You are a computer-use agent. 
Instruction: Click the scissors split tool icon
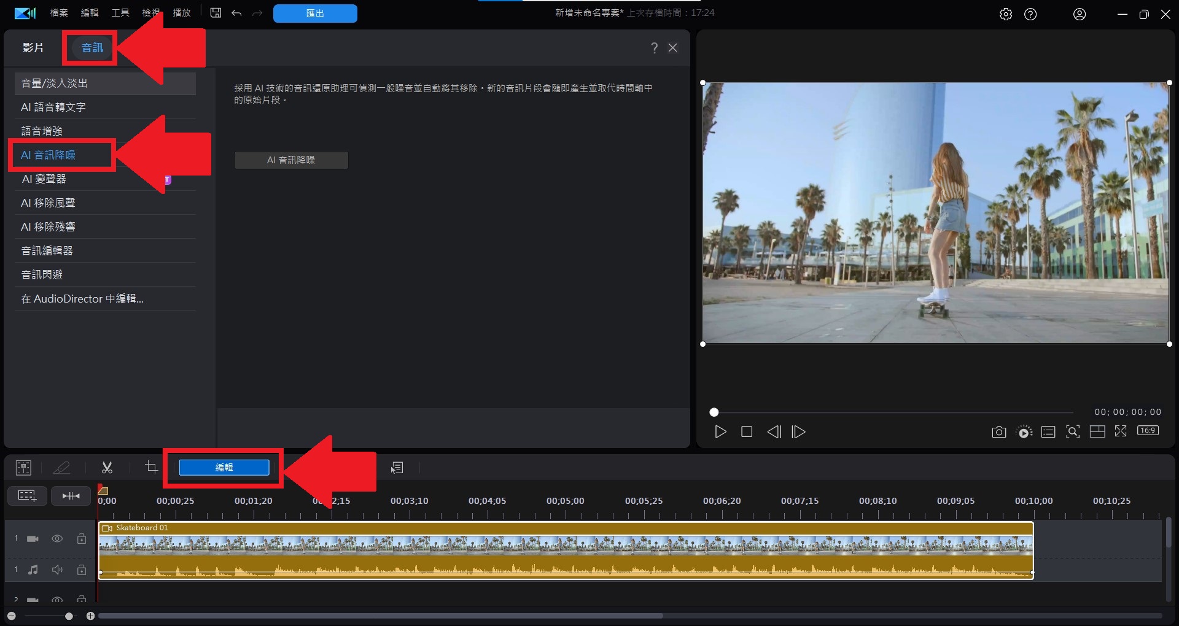(x=107, y=468)
